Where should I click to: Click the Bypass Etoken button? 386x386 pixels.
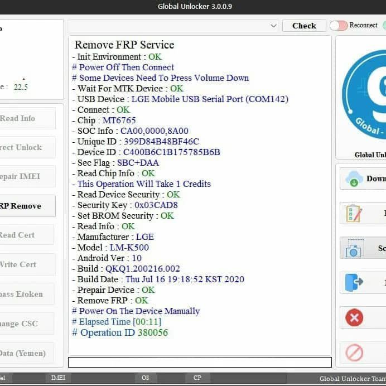27,294
